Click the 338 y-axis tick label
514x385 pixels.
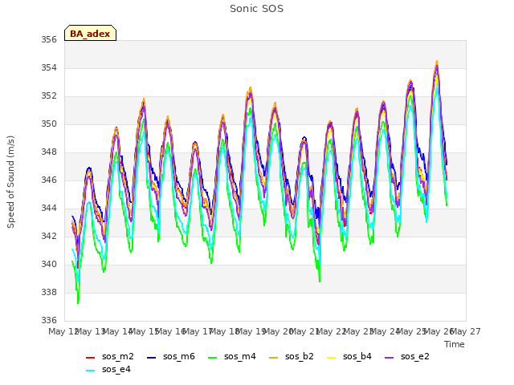[49, 292]
